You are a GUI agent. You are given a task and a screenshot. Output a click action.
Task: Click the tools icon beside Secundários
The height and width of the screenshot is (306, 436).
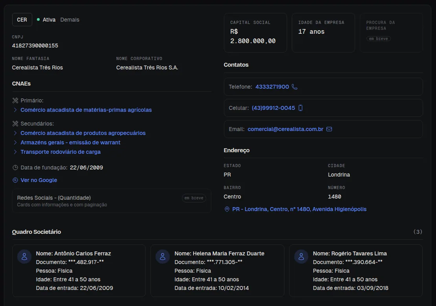click(15, 124)
